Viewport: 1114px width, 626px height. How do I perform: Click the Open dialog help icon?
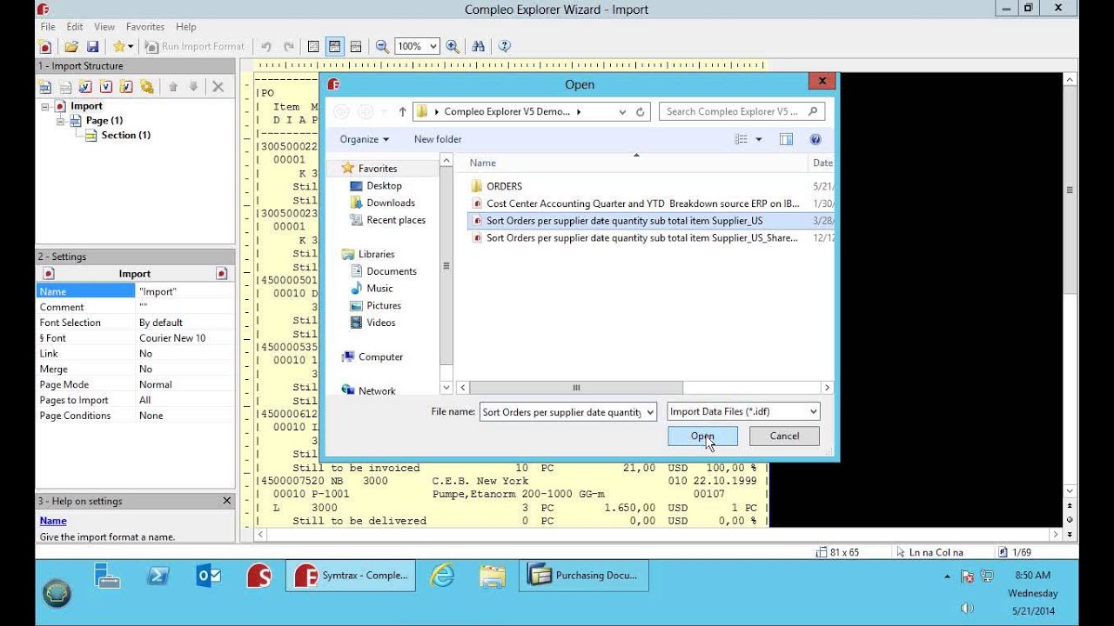click(815, 139)
